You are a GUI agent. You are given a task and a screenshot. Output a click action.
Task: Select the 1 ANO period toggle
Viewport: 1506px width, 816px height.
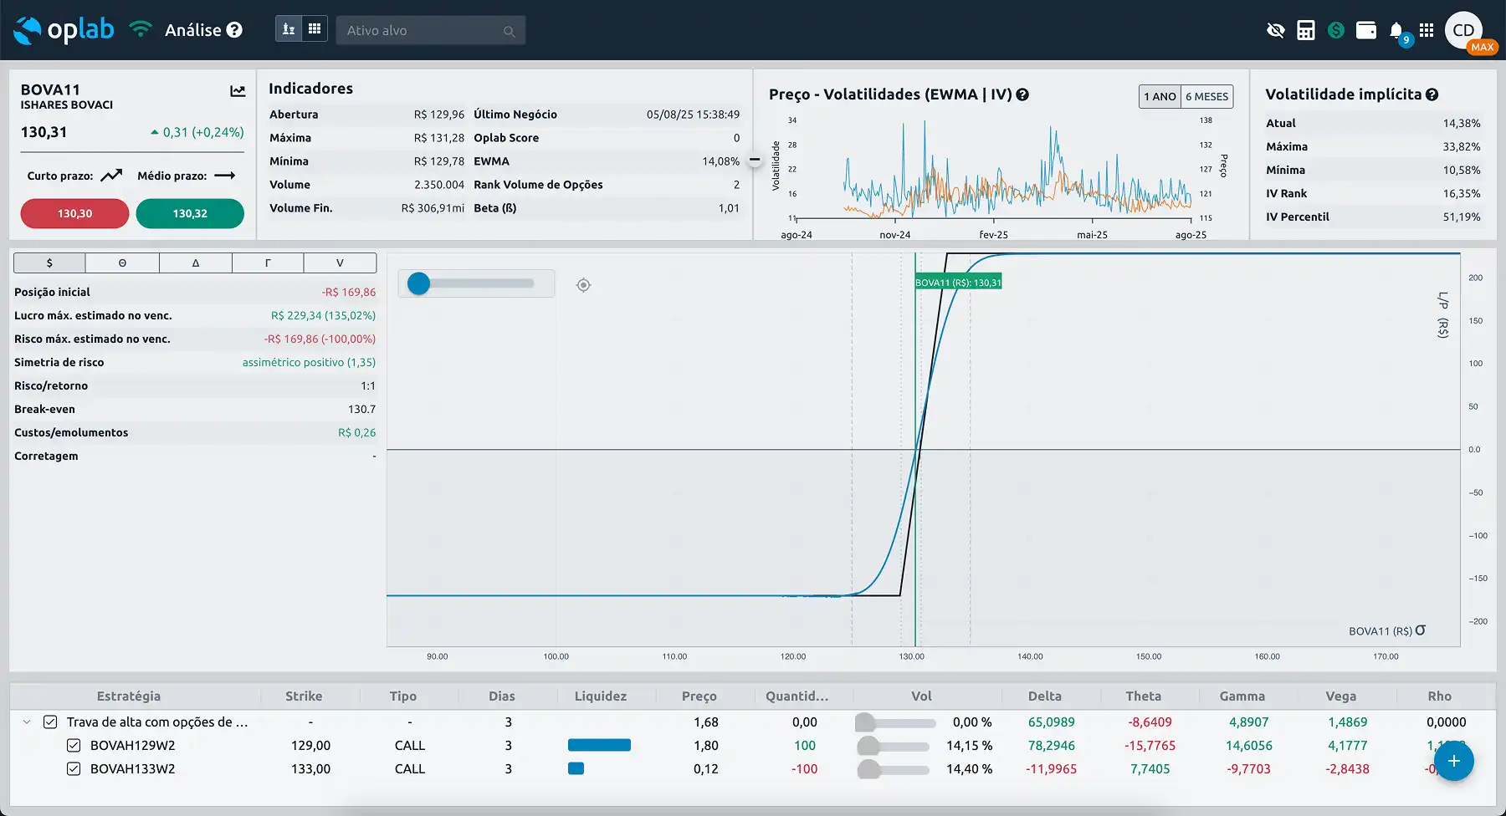click(1160, 96)
